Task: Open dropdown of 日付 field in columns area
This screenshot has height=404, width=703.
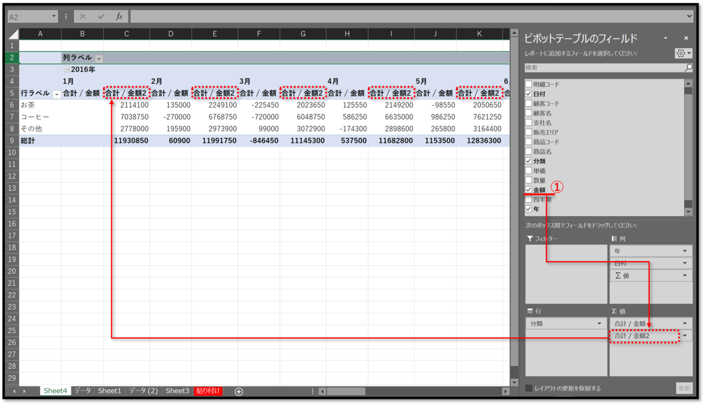Action: 684,263
